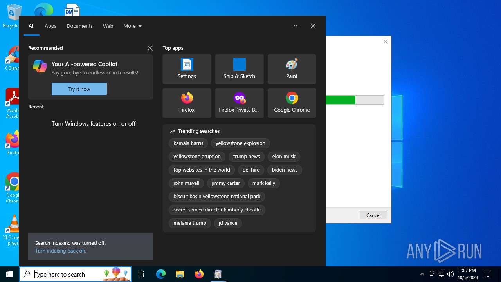Dismiss the Recommended section
Screen dimensions: 501x282
(150, 48)
